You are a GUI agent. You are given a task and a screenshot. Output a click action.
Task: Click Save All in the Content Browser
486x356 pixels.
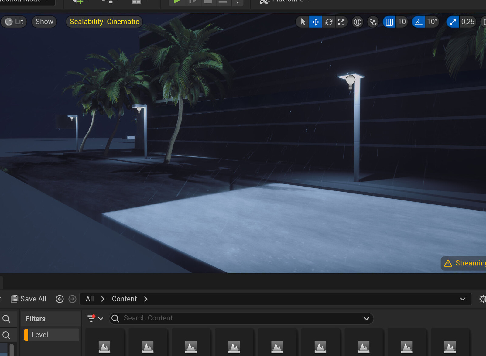click(x=29, y=299)
